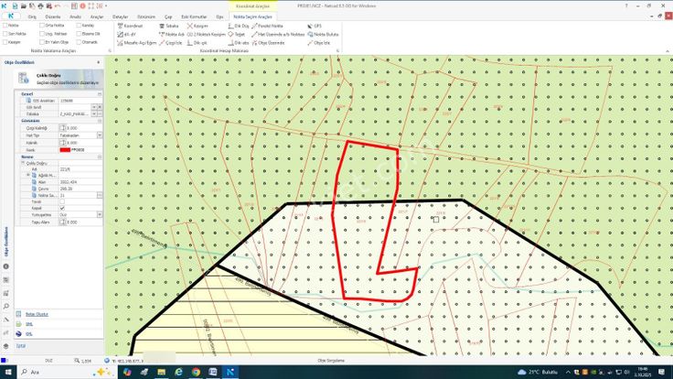Click the red Renk color swatch
Screen dimensions: 673x379
click(63, 149)
